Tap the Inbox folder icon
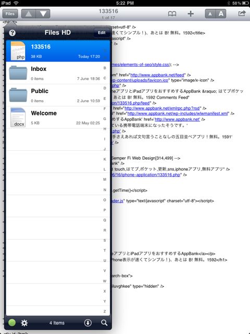The width and height of the screenshot is (250, 334). click(18, 73)
